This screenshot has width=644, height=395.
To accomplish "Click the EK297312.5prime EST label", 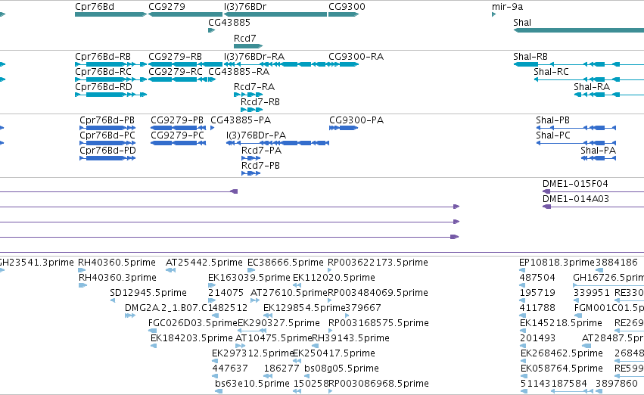I will pos(253,354).
